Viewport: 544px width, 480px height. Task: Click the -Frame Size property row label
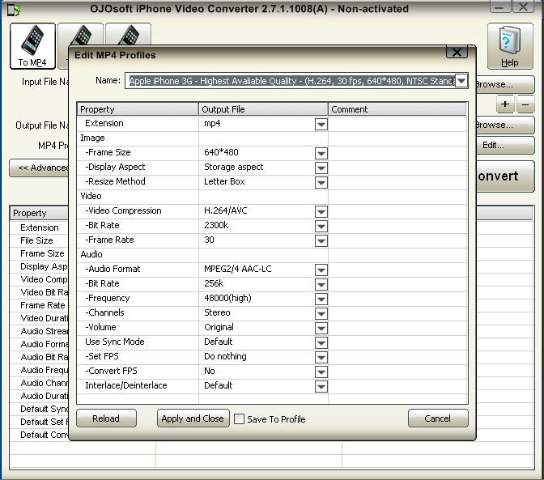click(x=108, y=153)
